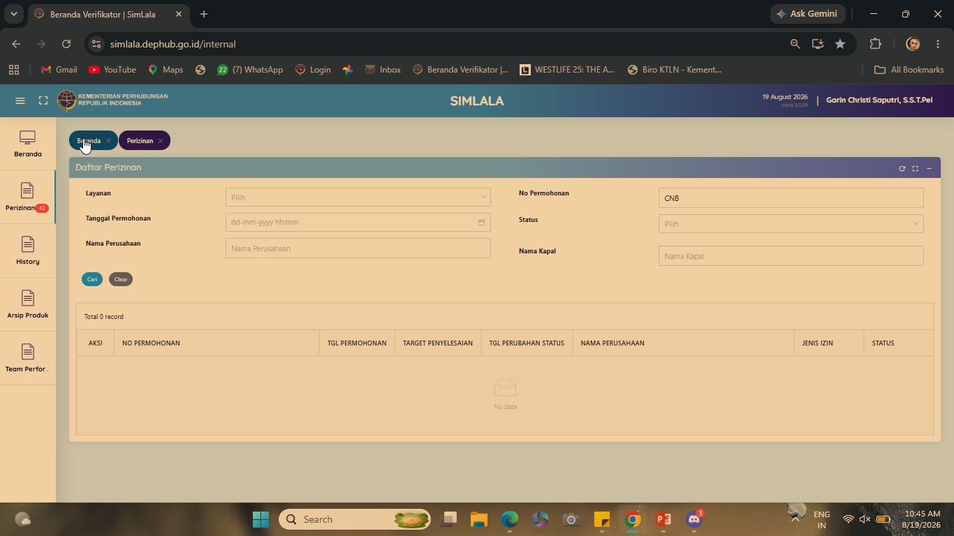Open the hamburger menu in SIMLALA header
The height and width of the screenshot is (536, 954).
(x=20, y=100)
